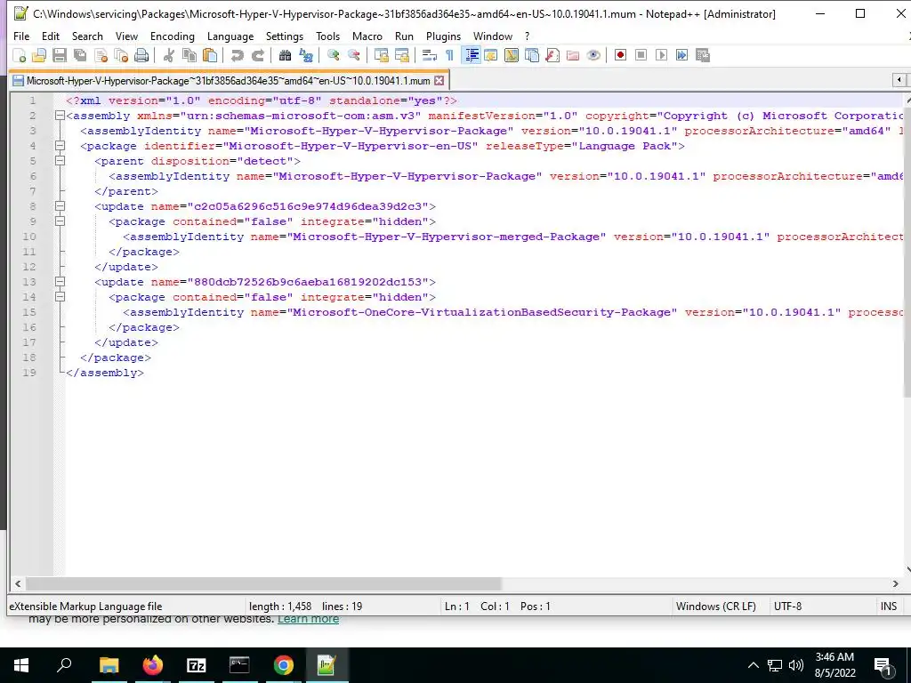Zoom out using the magnifier minus icon
This screenshot has height=683, width=911.
pyautogui.click(x=353, y=55)
